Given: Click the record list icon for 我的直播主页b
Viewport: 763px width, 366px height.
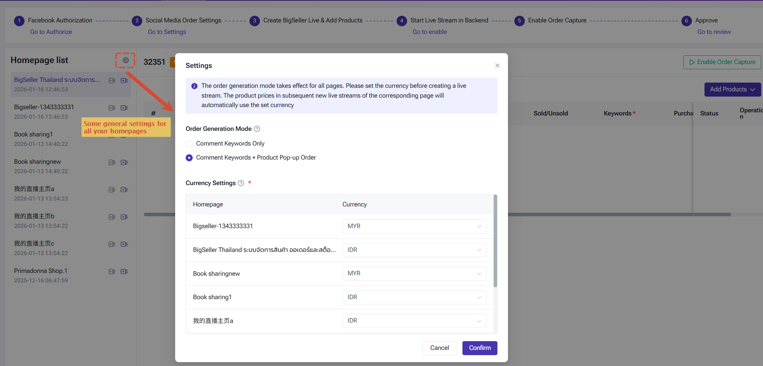Looking at the screenshot, I should pos(112,217).
